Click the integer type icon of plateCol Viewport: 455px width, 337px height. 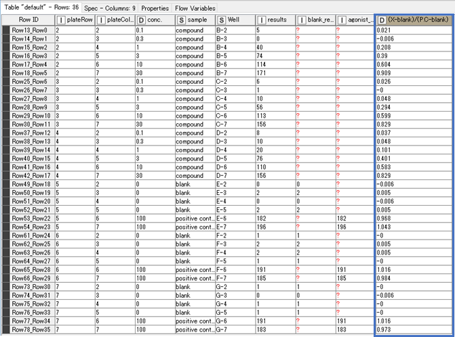click(x=101, y=20)
